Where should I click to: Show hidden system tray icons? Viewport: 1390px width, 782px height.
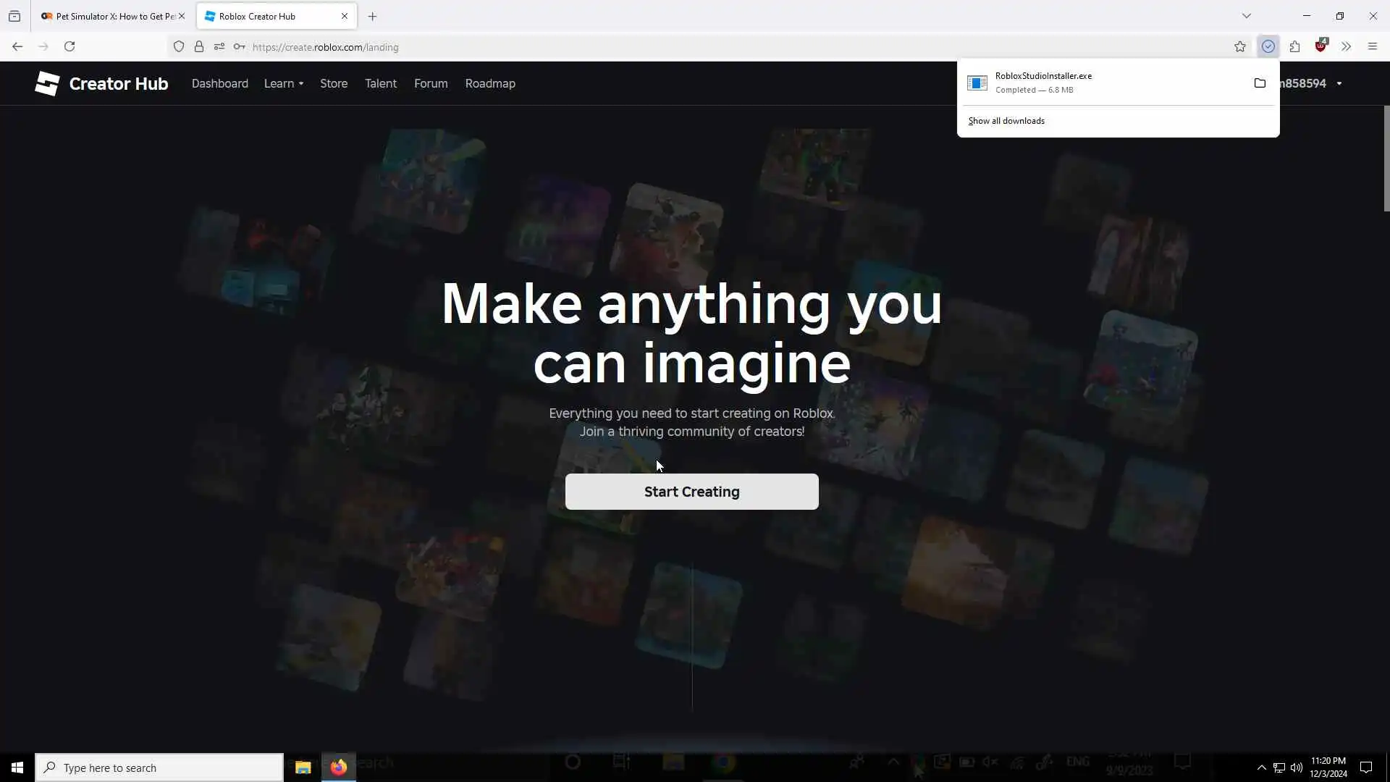pyautogui.click(x=1261, y=768)
